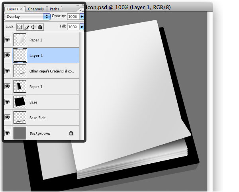Select the layer named Background
The height and width of the screenshot is (192, 239).
[x=40, y=133]
